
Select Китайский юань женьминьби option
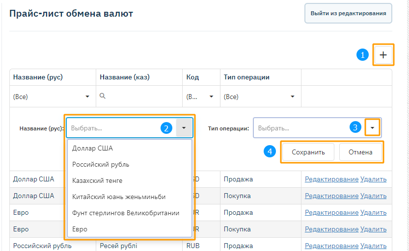click(x=130, y=197)
